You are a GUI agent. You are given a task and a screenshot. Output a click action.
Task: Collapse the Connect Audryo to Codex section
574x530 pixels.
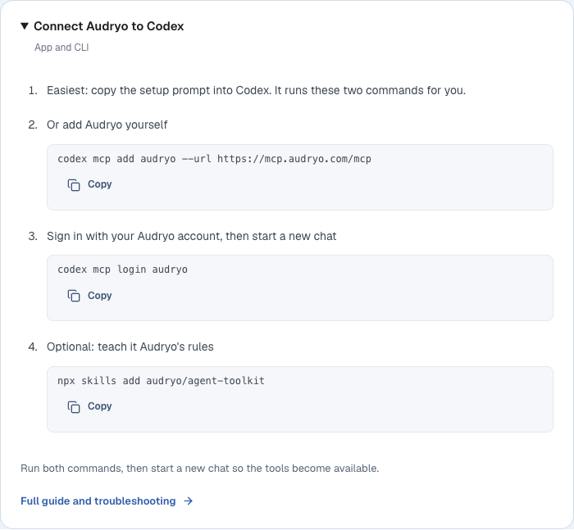click(25, 26)
